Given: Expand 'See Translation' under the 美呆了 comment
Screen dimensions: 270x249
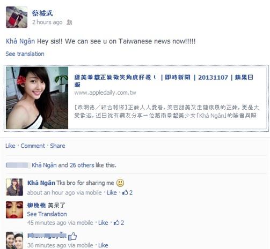Looking at the screenshot, I should tap(47, 214).
